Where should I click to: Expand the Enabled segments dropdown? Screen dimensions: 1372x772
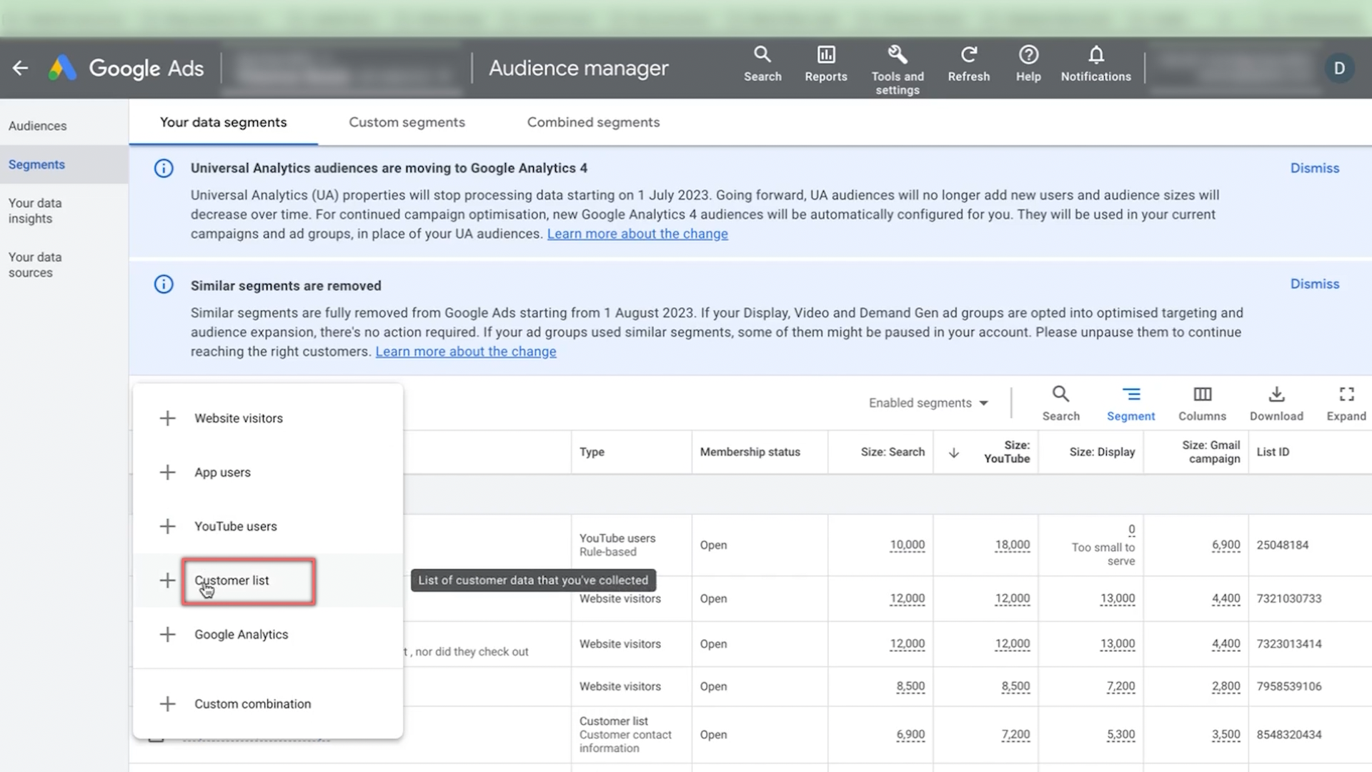(928, 403)
